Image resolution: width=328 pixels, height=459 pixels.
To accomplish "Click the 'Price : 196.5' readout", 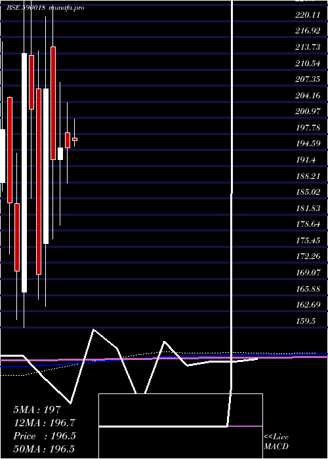I will tap(45, 436).
